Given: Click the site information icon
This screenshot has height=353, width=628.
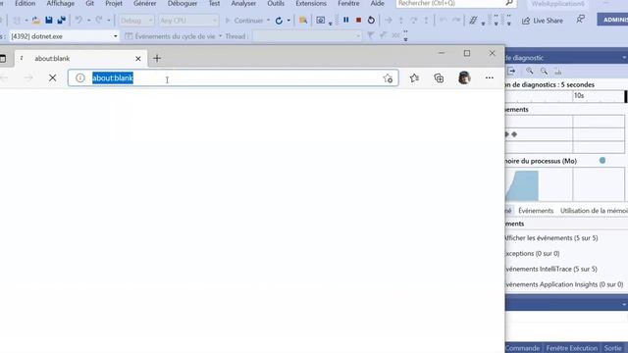Looking at the screenshot, I should click(x=80, y=78).
